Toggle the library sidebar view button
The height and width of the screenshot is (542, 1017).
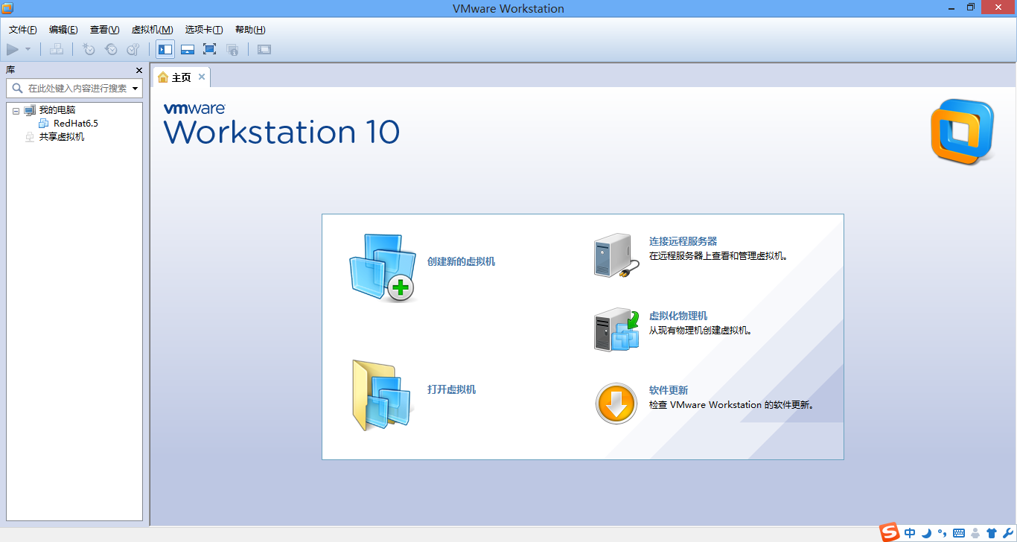165,49
